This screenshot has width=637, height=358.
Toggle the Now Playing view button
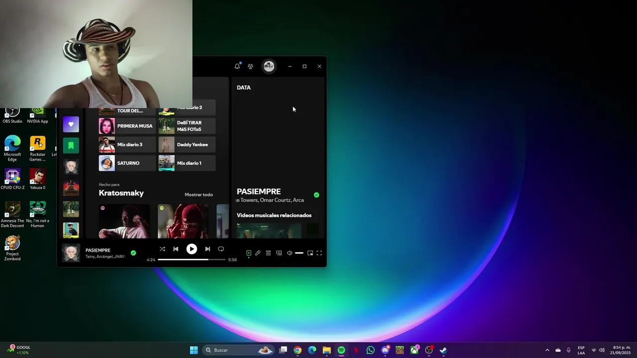pyautogui.click(x=249, y=253)
